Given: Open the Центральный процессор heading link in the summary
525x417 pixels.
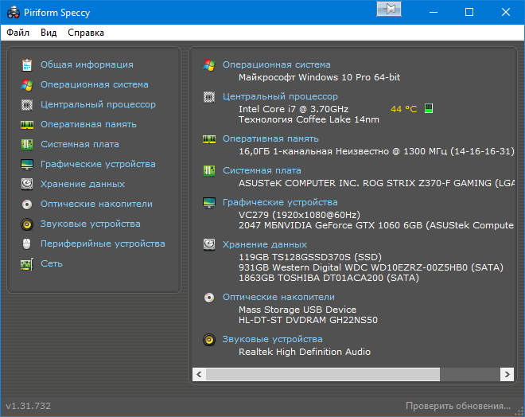Looking at the screenshot, I should 280,96.
